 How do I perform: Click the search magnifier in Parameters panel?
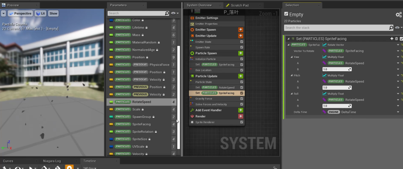click(x=167, y=13)
